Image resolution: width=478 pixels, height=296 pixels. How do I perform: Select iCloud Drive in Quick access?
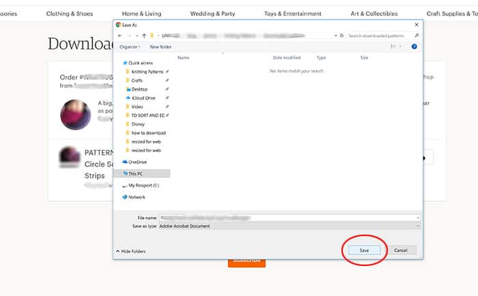(x=143, y=98)
